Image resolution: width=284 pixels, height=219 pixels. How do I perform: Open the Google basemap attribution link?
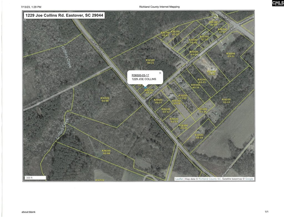249,179
